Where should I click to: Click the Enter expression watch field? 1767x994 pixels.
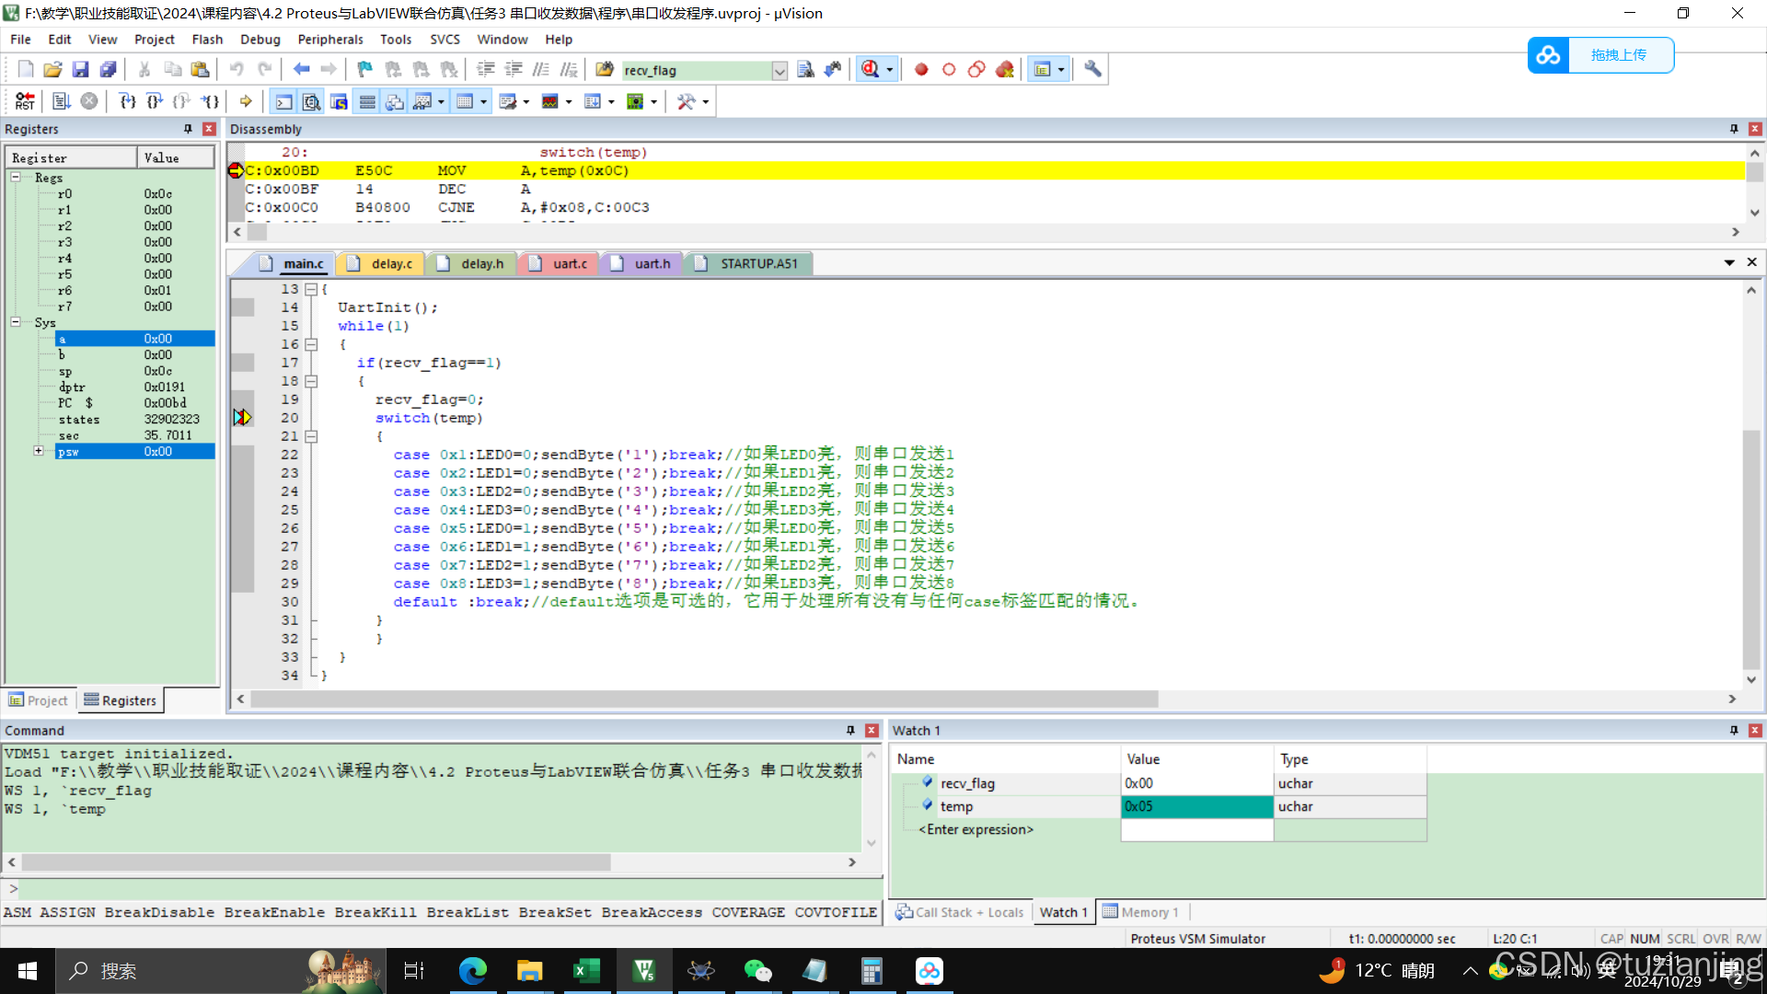[x=976, y=829]
